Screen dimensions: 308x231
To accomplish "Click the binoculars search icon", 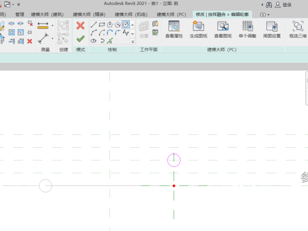I will (269, 4).
